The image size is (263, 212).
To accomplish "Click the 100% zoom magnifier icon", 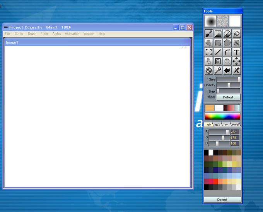I will [227, 61].
